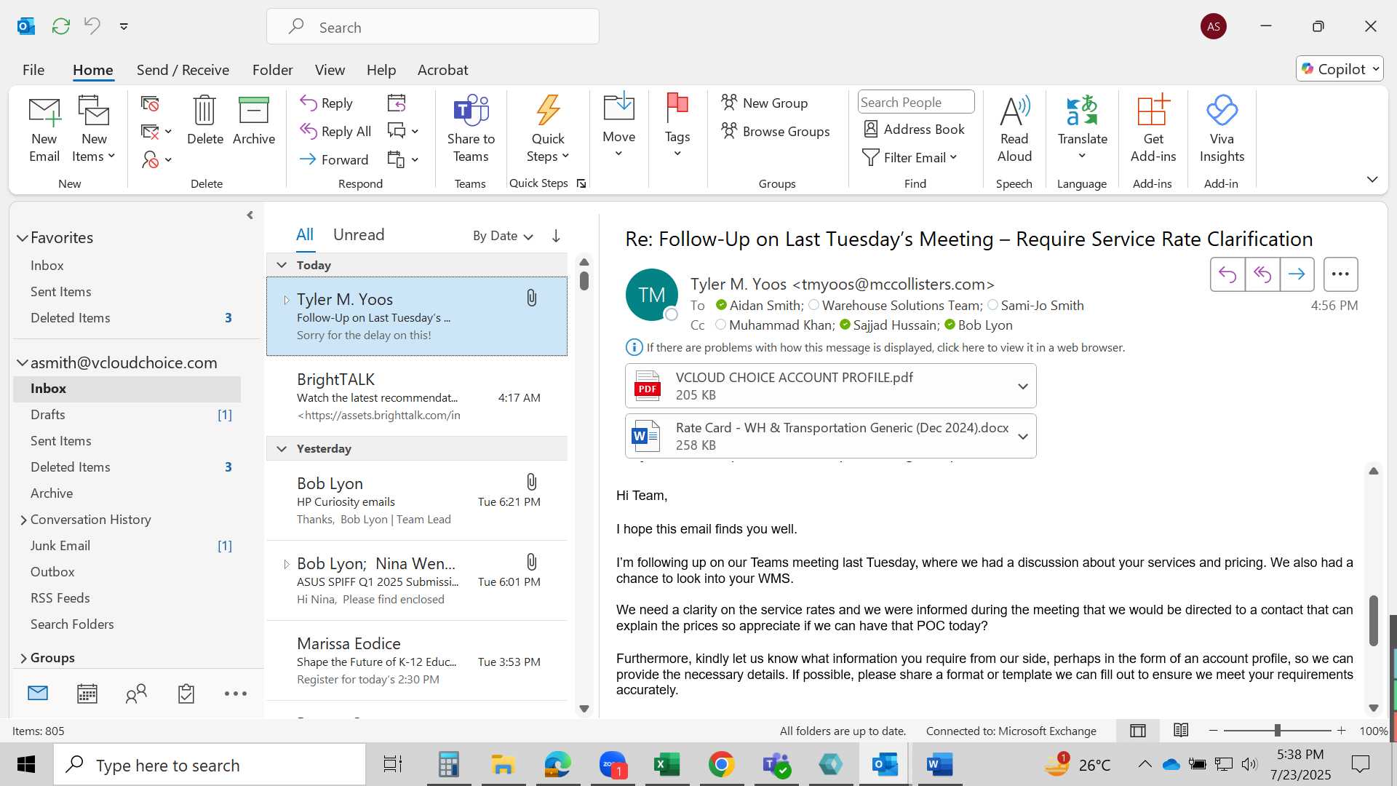Screen dimensions: 1397x786
Task: Switch to Calendar view icon
Action: pyautogui.click(x=87, y=694)
